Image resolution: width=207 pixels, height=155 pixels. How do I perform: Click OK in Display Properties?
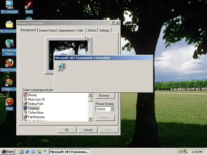pos(67,130)
